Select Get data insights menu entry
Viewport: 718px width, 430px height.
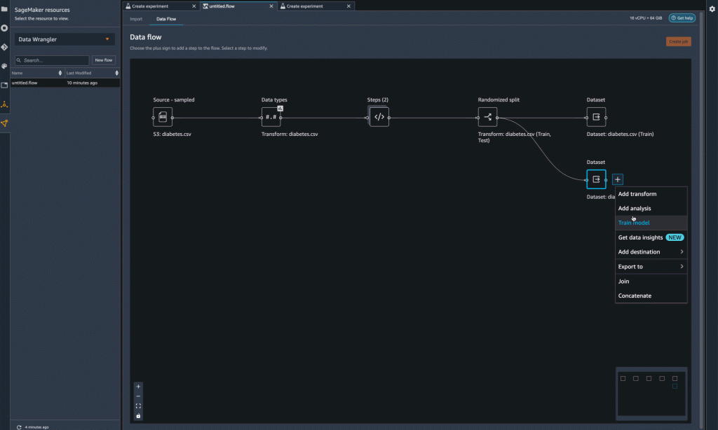tap(651, 237)
